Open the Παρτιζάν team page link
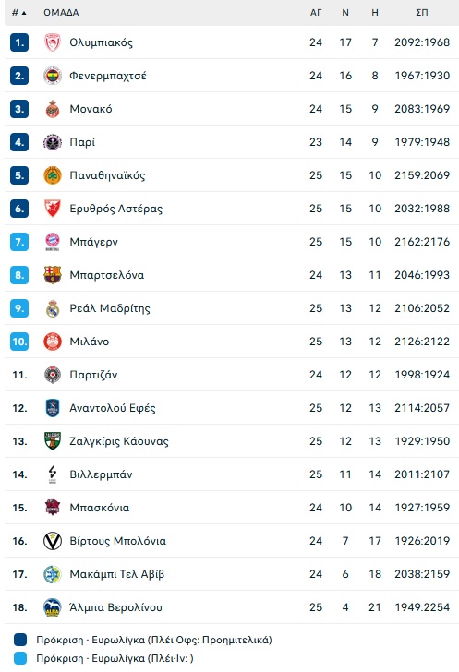 point(93,375)
